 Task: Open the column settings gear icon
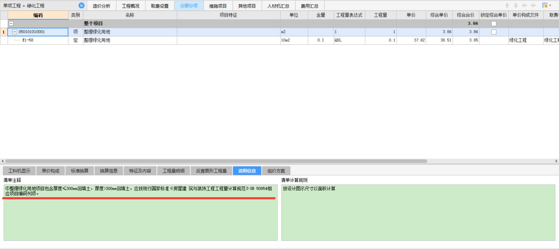[x=545, y=6]
